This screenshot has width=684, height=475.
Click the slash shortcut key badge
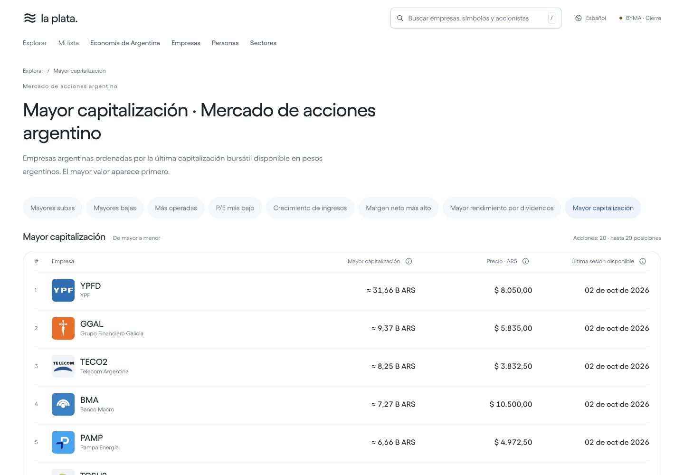(551, 18)
